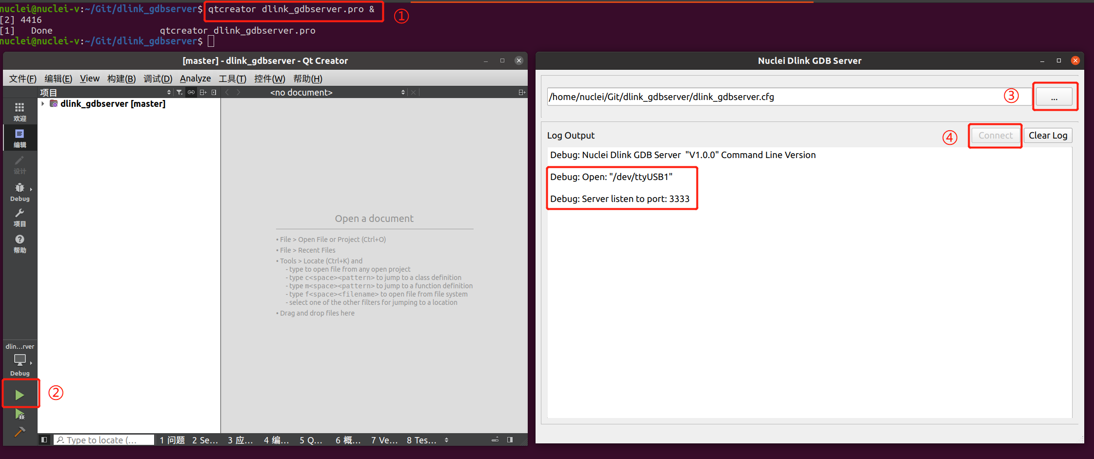Toggle progress details icon in status bar
This screenshot has height=459, width=1094.
[495, 440]
